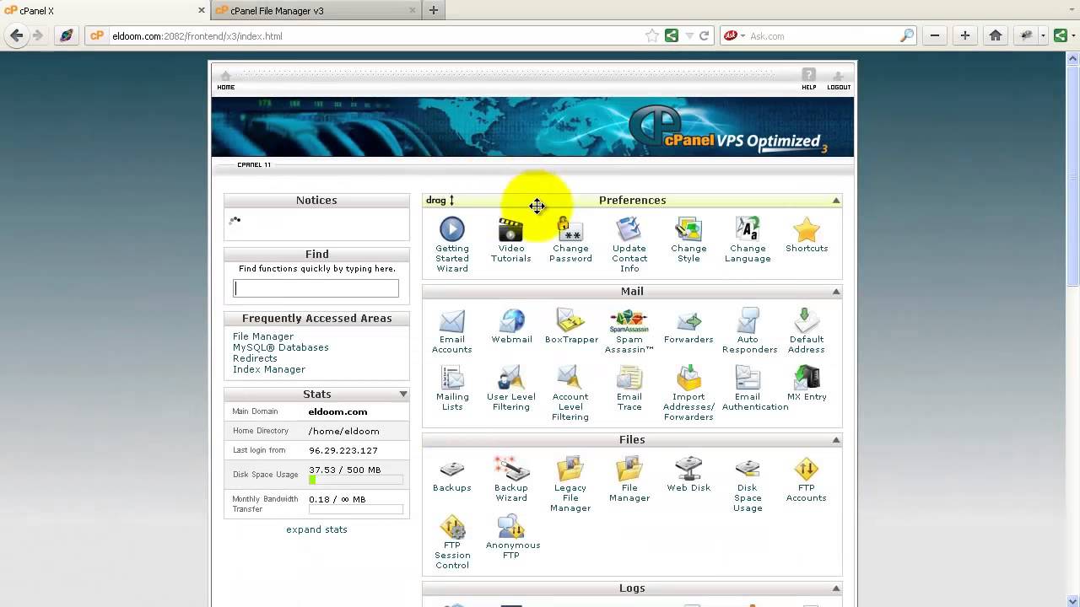Open Change Password icon

click(570, 229)
